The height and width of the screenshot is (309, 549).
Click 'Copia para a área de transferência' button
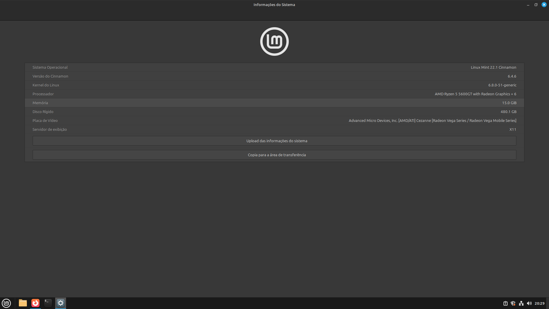coord(274,155)
